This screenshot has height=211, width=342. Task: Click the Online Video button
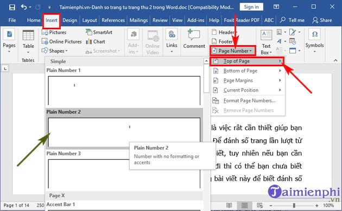click(153, 42)
